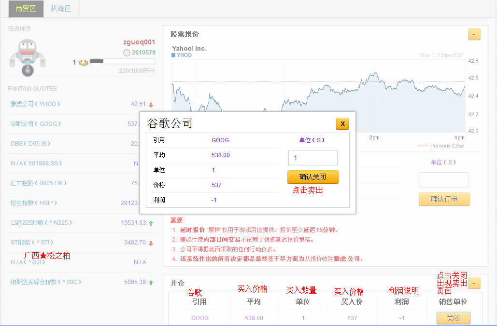This screenshot has width=497, height=326.
Task: Select 汇丰控股 (0005.HK) quote
Action: click(x=38, y=183)
